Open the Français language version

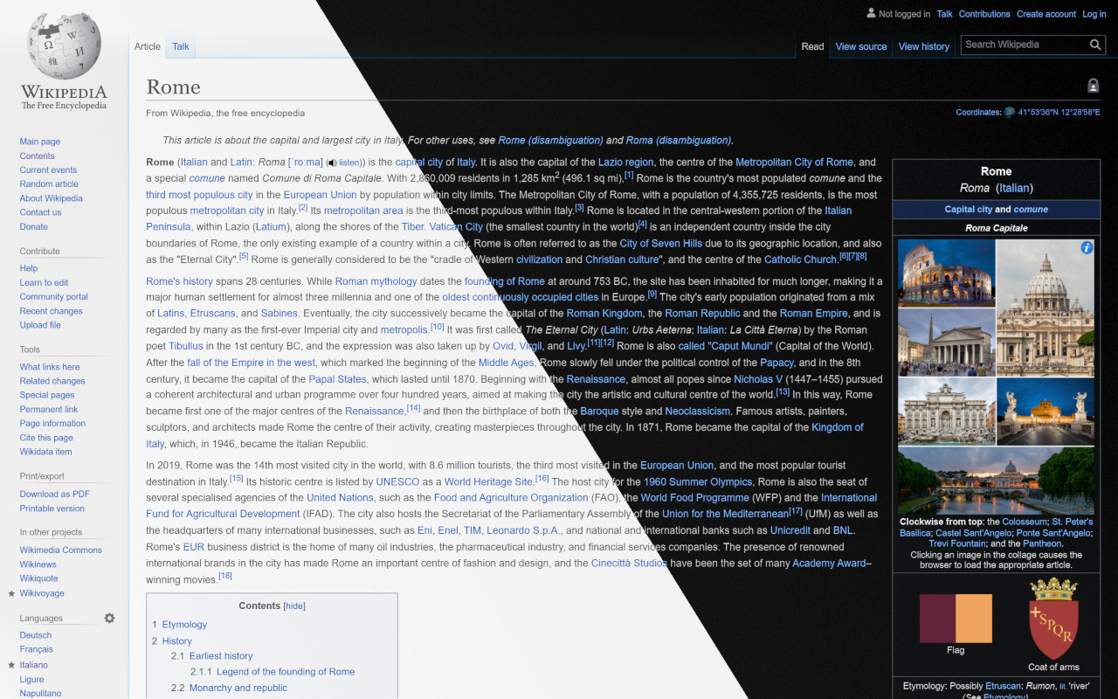[x=37, y=649]
